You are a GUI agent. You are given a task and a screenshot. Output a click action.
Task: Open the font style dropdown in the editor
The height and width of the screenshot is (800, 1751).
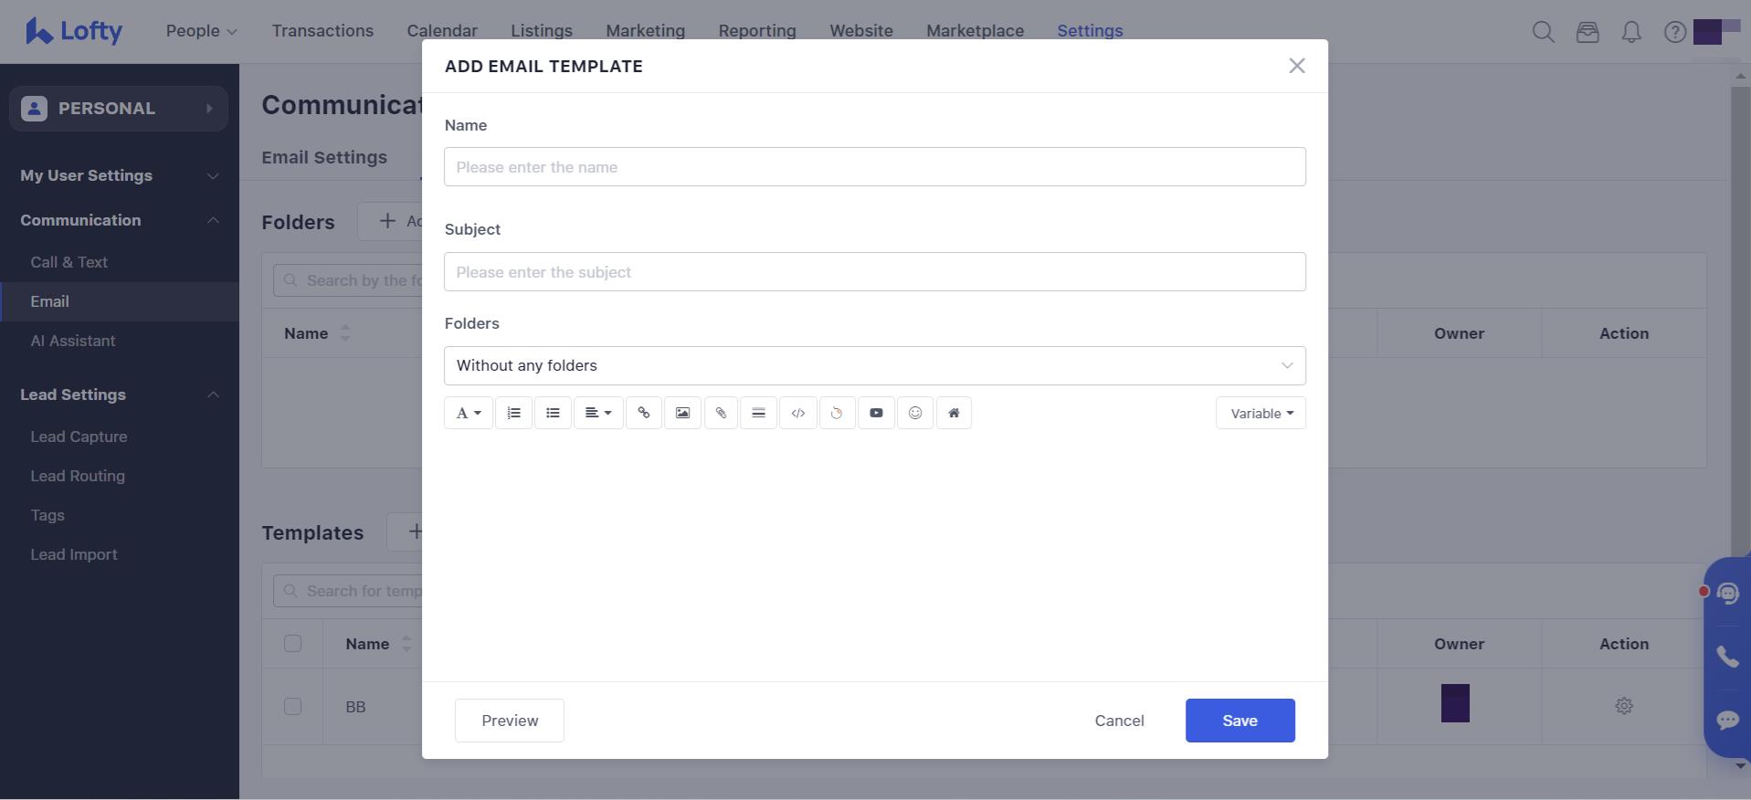[469, 413]
